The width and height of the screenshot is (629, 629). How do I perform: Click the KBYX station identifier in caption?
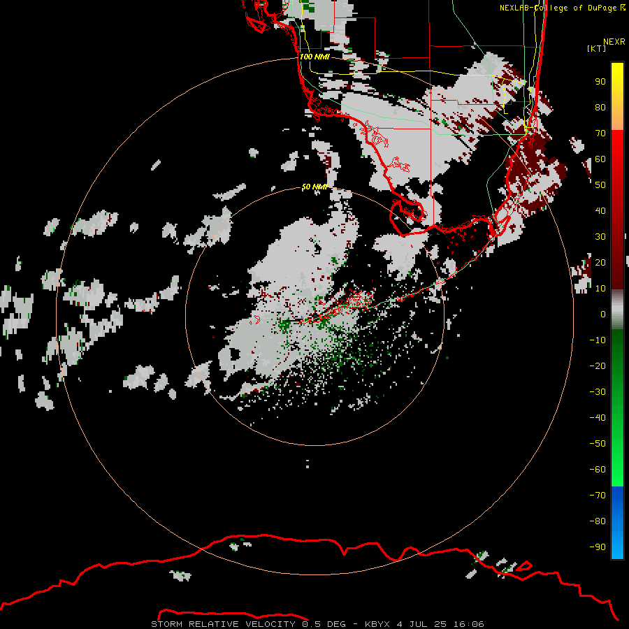[377, 624]
